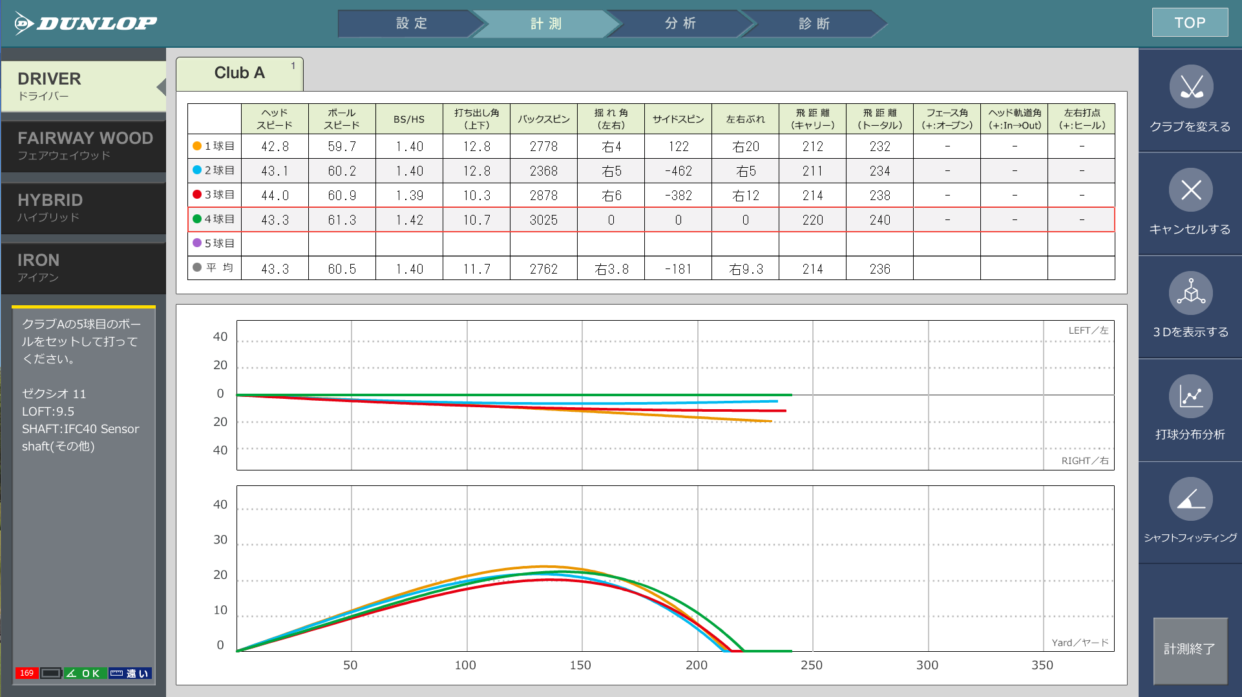Image resolution: width=1242 pixels, height=697 pixels.
Task: Click the キャンセルする label
Action: point(1190,229)
